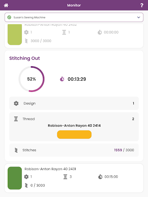Click the light green thread 2432 swatch
The width and height of the screenshot is (148, 197).
point(15,35)
